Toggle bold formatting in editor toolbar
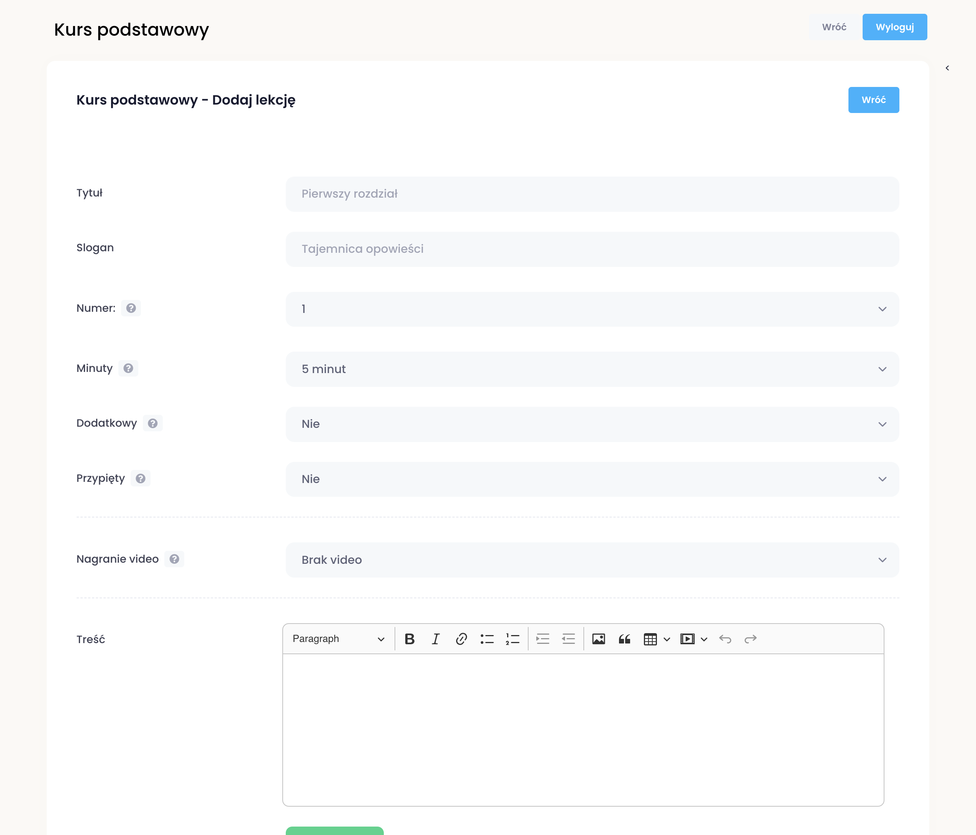 (x=409, y=639)
